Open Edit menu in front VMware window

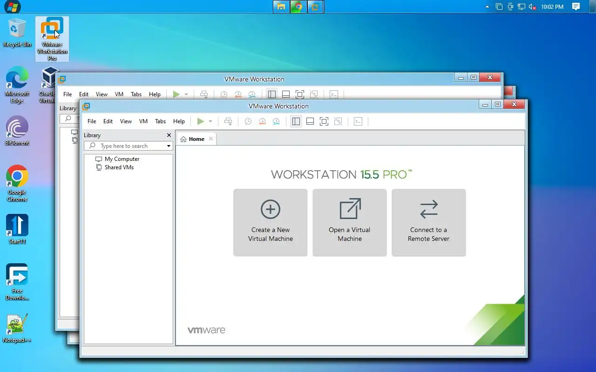click(108, 121)
